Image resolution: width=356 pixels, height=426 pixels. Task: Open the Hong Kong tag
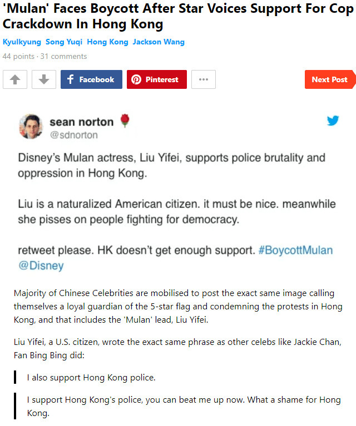[107, 42]
